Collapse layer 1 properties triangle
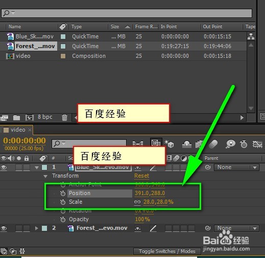 (x=37, y=167)
